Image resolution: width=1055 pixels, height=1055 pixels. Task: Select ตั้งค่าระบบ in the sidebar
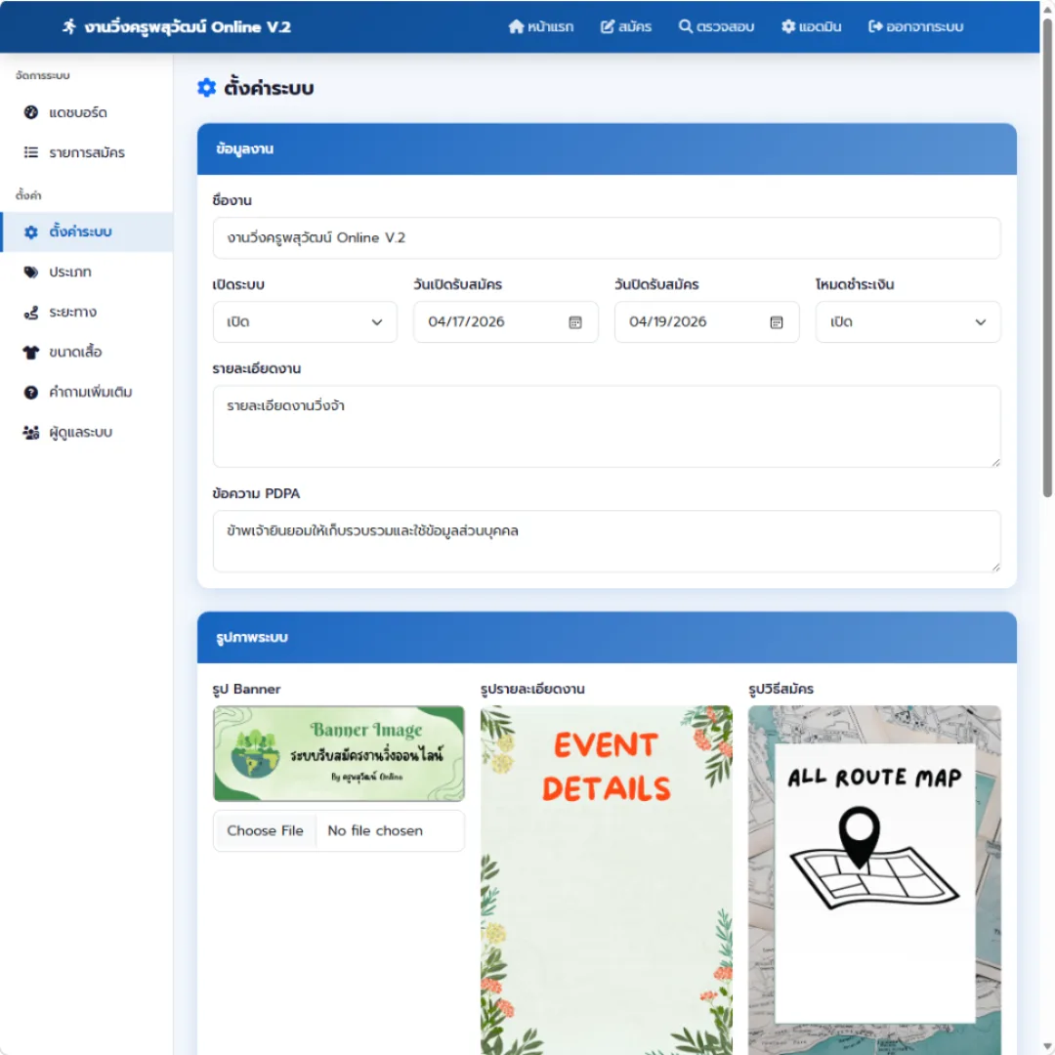[x=86, y=232]
